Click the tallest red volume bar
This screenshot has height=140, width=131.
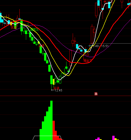(x=54, y=130)
